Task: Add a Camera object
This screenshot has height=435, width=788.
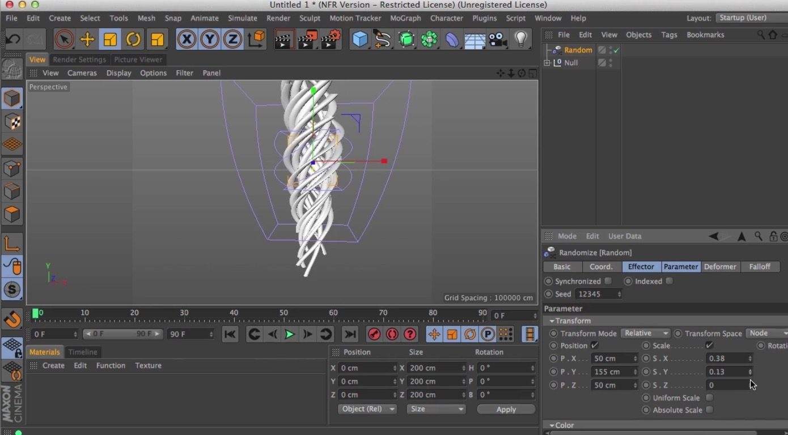Action: point(498,39)
